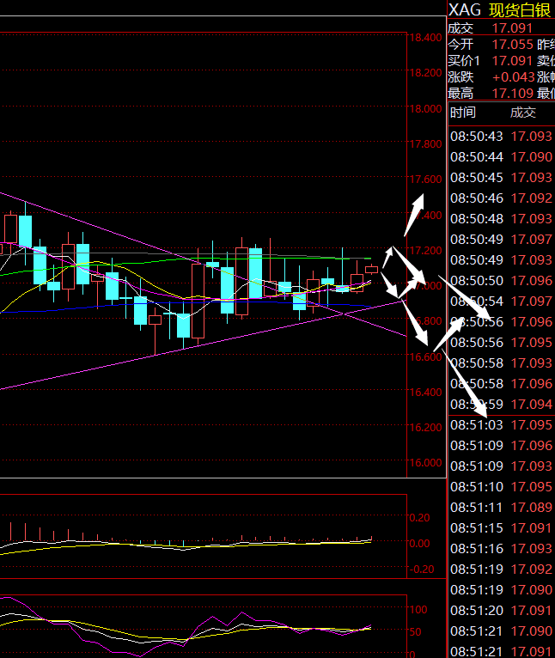Click the 50 level on oscillator axis
The width and height of the screenshot is (555, 658).
tap(416, 631)
